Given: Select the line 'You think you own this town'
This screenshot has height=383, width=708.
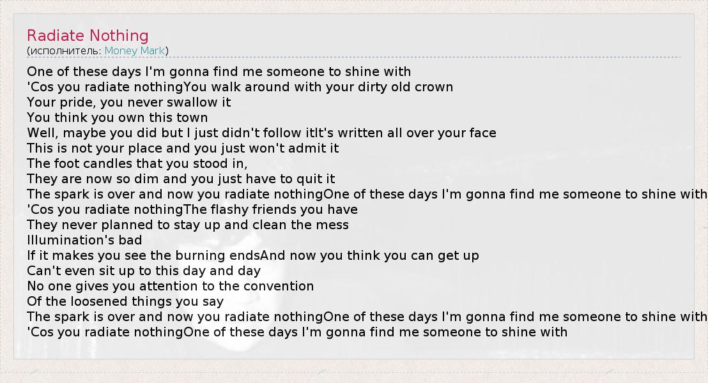Looking at the screenshot, I should [117, 117].
